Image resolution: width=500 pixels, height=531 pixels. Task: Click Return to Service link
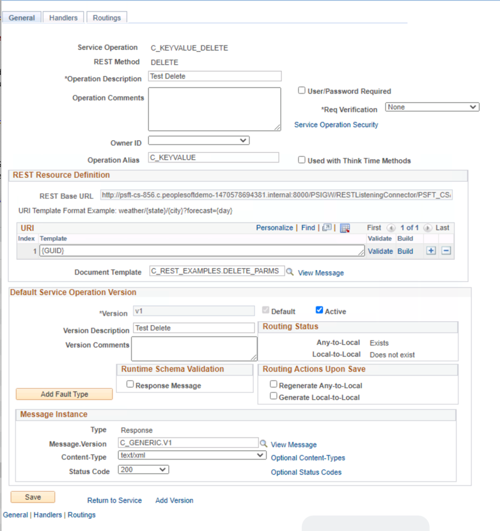114,500
